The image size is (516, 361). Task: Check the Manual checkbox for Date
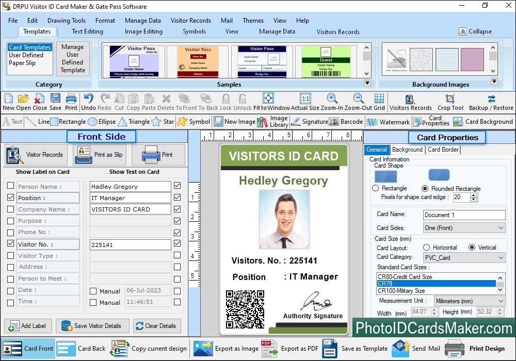(x=93, y=291)
